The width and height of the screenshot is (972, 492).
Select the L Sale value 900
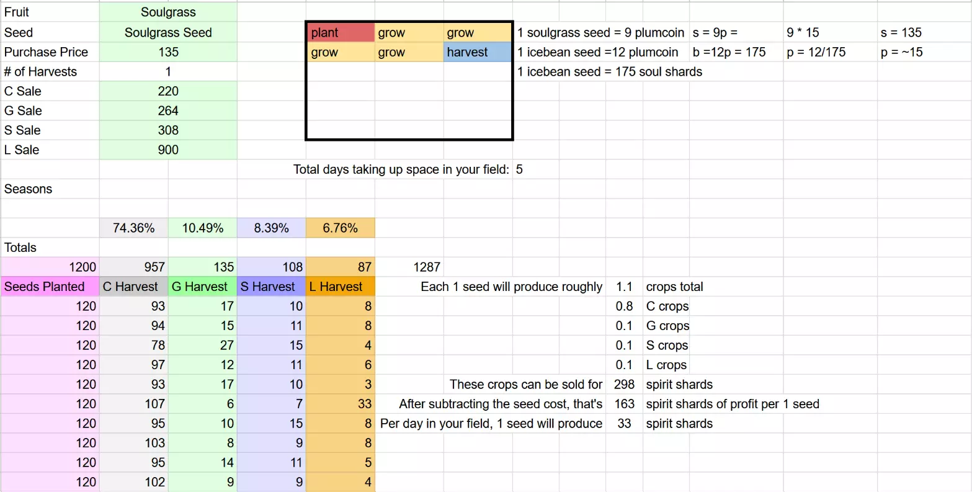tap(168, 150)
